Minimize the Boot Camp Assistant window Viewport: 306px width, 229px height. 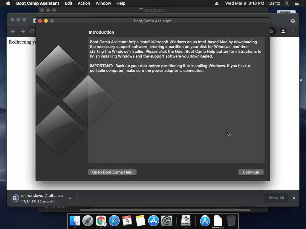click(x=46, y=21)
